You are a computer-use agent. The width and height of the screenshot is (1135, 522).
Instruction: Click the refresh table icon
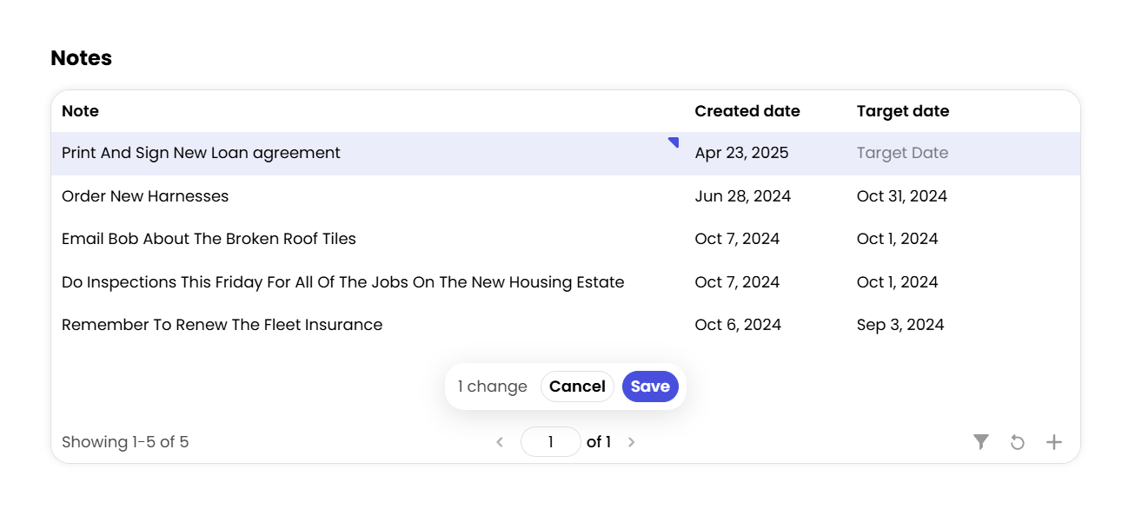1017,442
